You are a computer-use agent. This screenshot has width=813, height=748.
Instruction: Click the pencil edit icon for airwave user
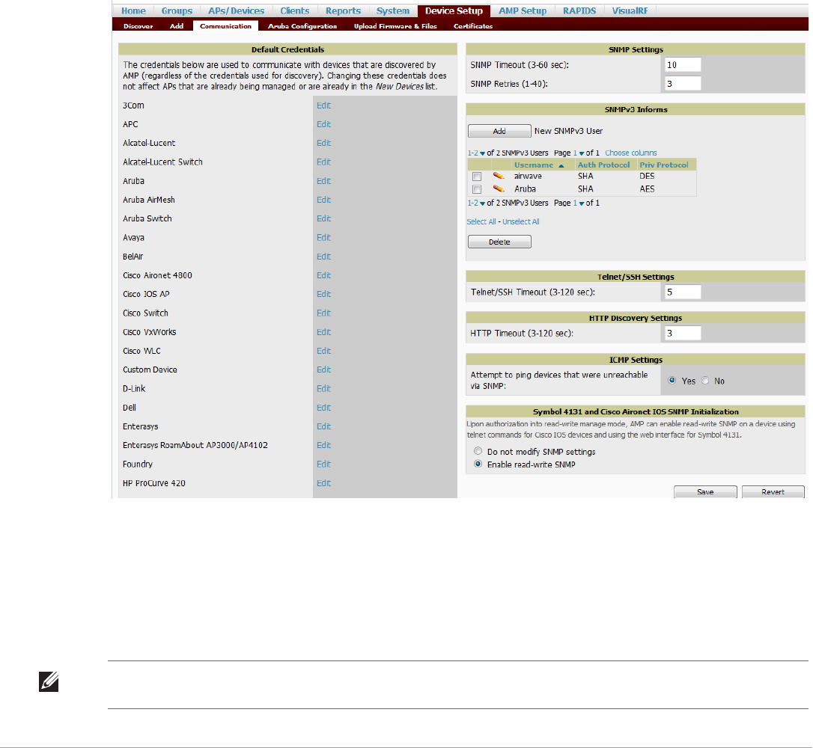[499, 176]
